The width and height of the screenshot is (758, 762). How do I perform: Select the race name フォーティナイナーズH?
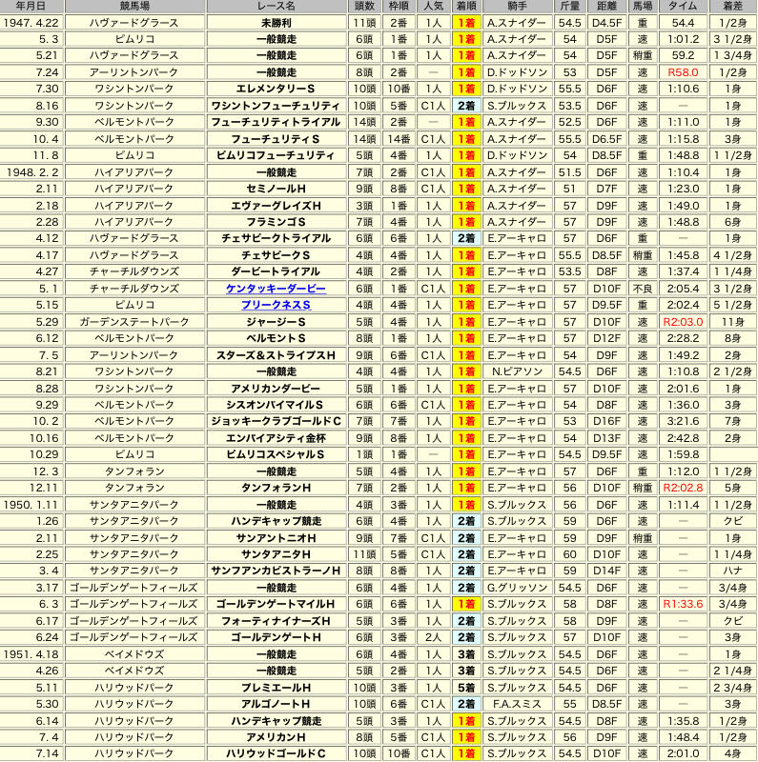276,621
